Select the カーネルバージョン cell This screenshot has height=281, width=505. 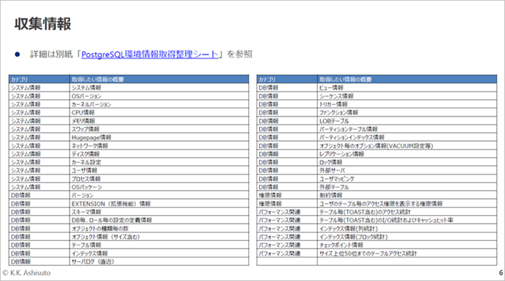[x=159, y=104]
